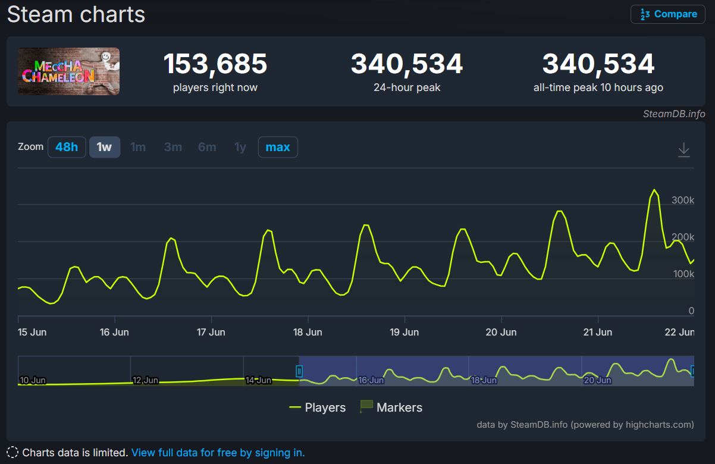Click the 10 Jun navigator label

point(33,380)
